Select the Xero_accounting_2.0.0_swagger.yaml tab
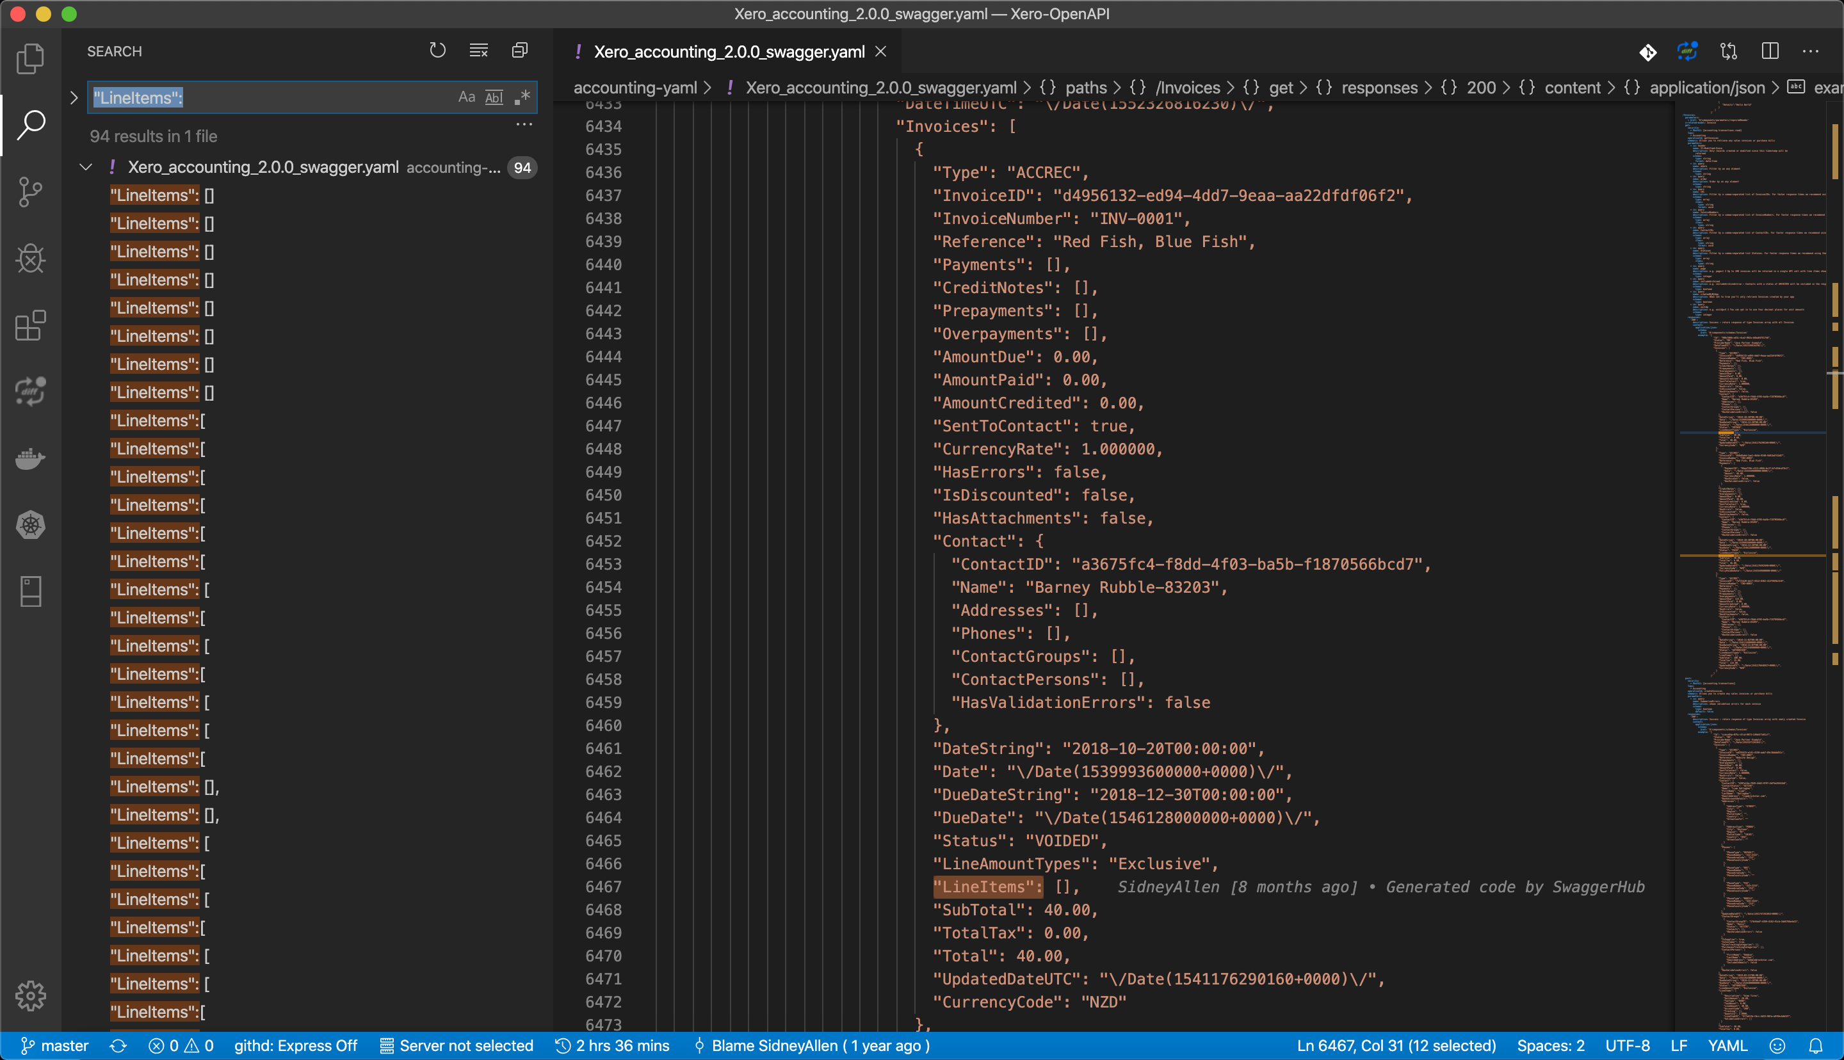1844x1060 pixels. (x=728, y=51)
